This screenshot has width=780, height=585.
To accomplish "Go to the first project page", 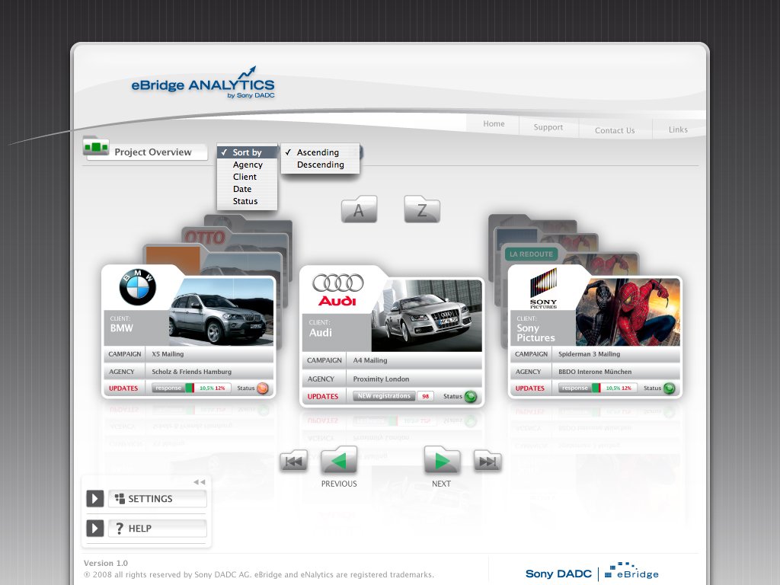I will click(x=293, y=460).
